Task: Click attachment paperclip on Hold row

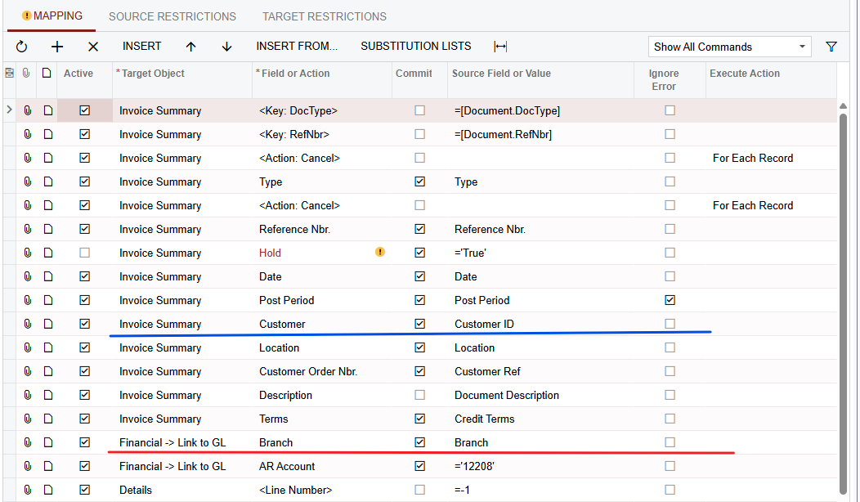Action: [28, 253]
